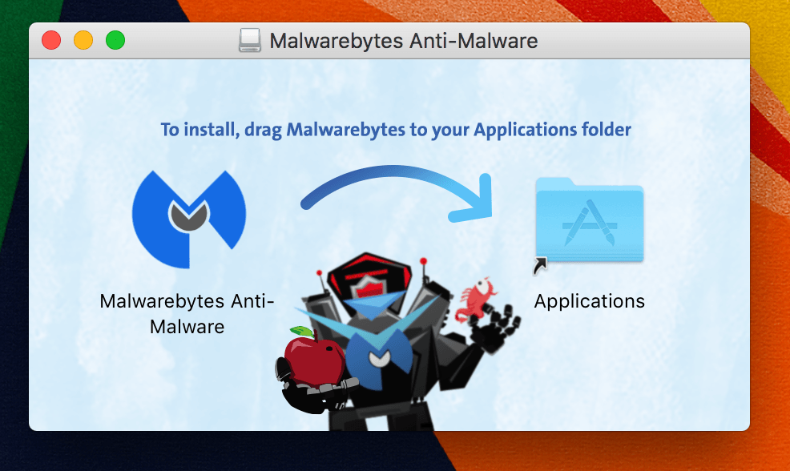Click the window title 'Malwarebytes Anti-Malware' text
The width and height of the screenshot is (790, 471).
[x=404, y=41]
